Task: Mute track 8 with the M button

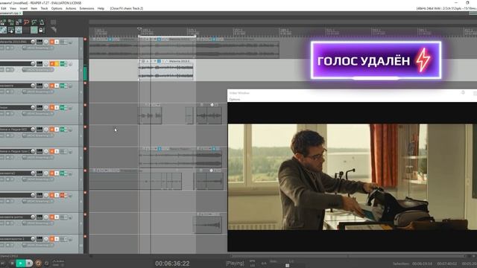Action: click(52, 195)
